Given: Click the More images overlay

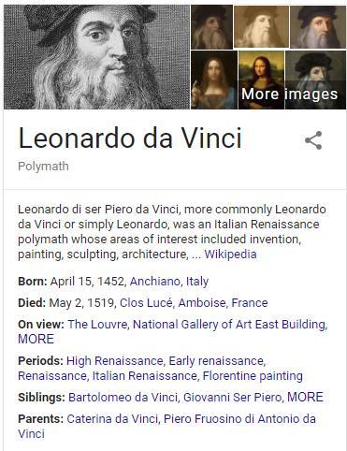Looking at the screenshot, I should pos(289,95).
